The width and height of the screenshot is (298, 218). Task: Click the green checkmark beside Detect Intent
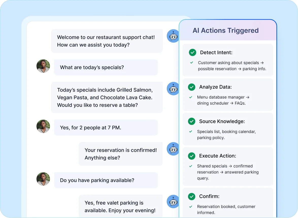pos(192,52)
